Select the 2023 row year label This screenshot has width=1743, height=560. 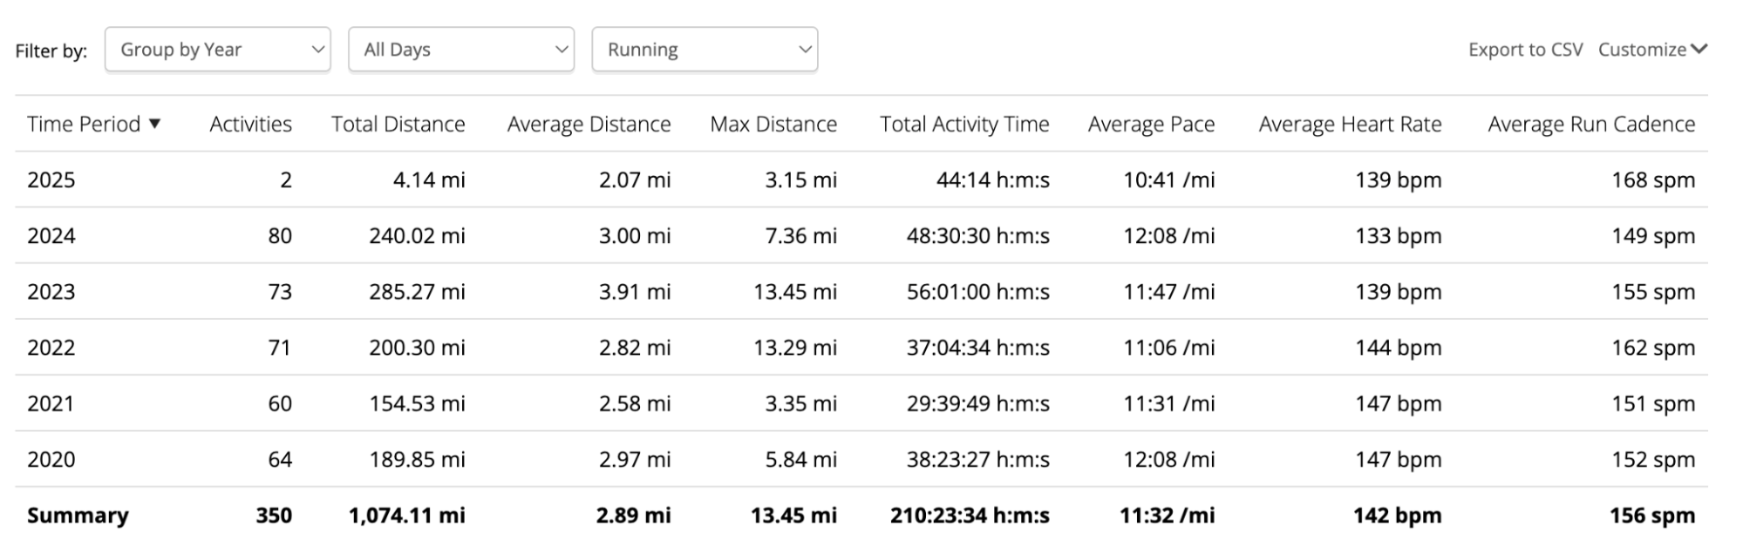51,291
